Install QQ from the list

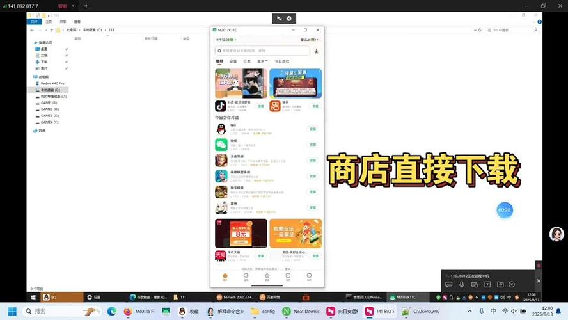click(313, 129)
